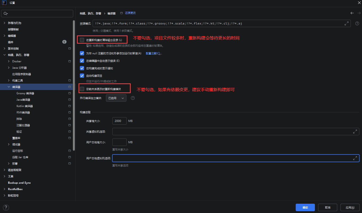Click the 用户本地虚拟机选项 input field
Viewport: 362px width, 213px height.
click(x=236, y=158)
